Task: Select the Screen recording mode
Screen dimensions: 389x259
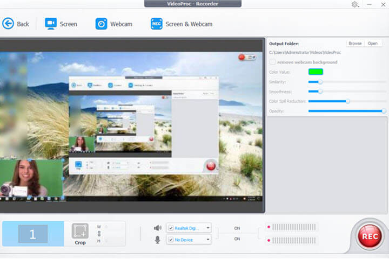Action: pos(61,24)
